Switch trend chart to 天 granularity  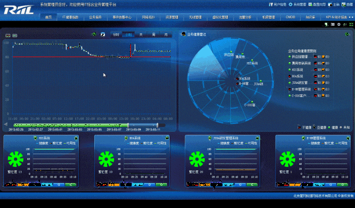click(x=141, y=34)
